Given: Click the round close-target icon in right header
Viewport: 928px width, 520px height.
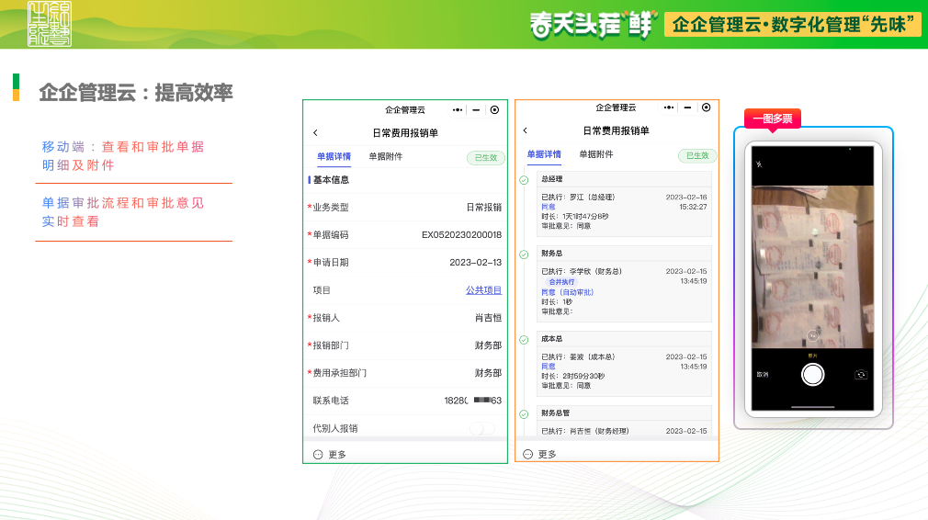Looking at the screenshot, I should 706,108.
